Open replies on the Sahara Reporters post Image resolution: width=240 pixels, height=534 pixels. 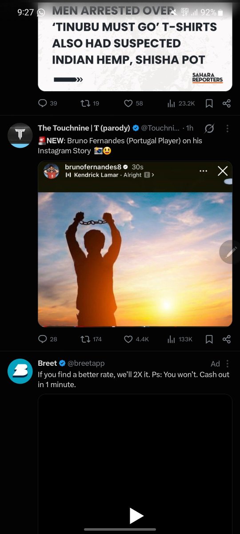[x=48, y=103]
